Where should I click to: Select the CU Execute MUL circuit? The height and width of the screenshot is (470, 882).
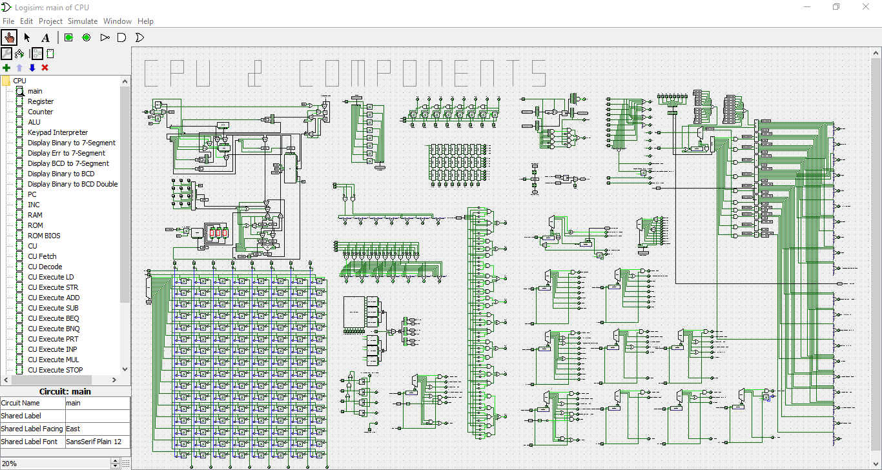[x=54, y=360]
